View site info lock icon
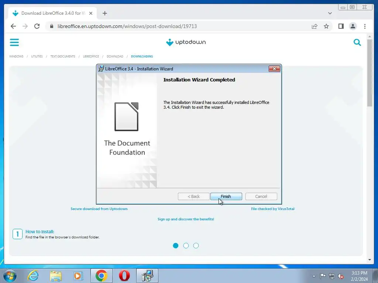Image resolution: width=378 pixels, height=283 pixels. click(52, 26)
